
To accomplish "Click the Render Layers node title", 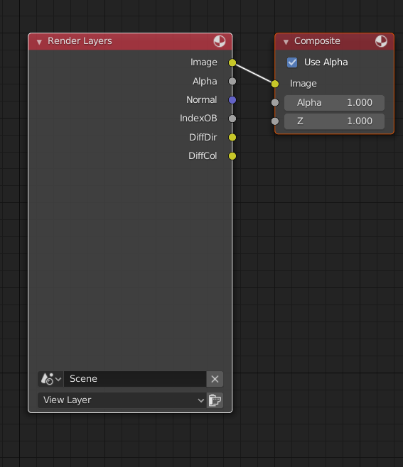I will click(x=80, y=40).
